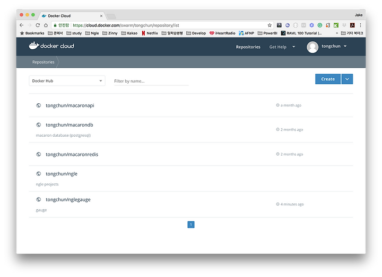
Task: Click the browser forward arrow
Action: tap(30, 25)
